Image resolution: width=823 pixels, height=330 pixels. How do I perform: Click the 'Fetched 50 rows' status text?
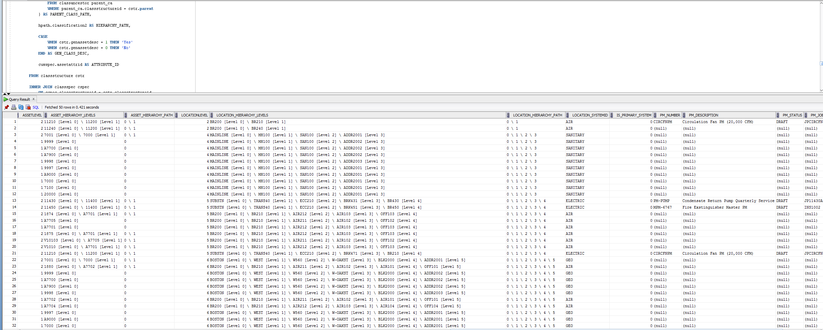pos(72,107)
